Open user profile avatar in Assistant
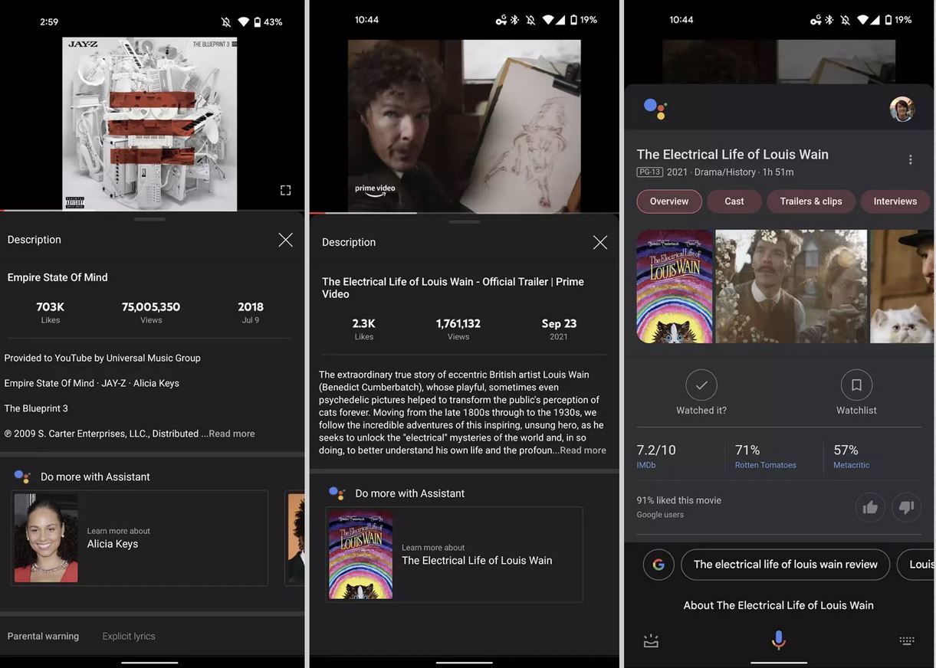Viewport: 936px width, 668px height. point(902,109)
